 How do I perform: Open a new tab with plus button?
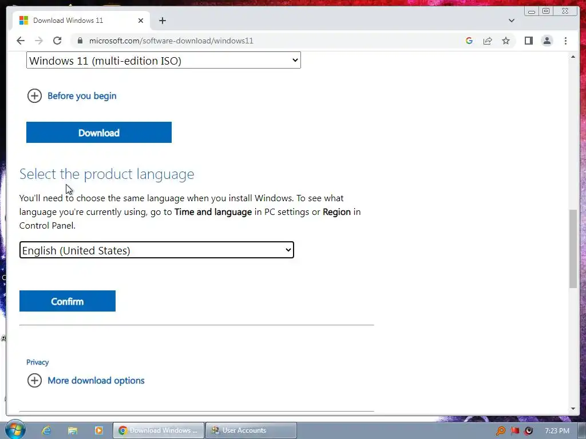tap(162, 21)
